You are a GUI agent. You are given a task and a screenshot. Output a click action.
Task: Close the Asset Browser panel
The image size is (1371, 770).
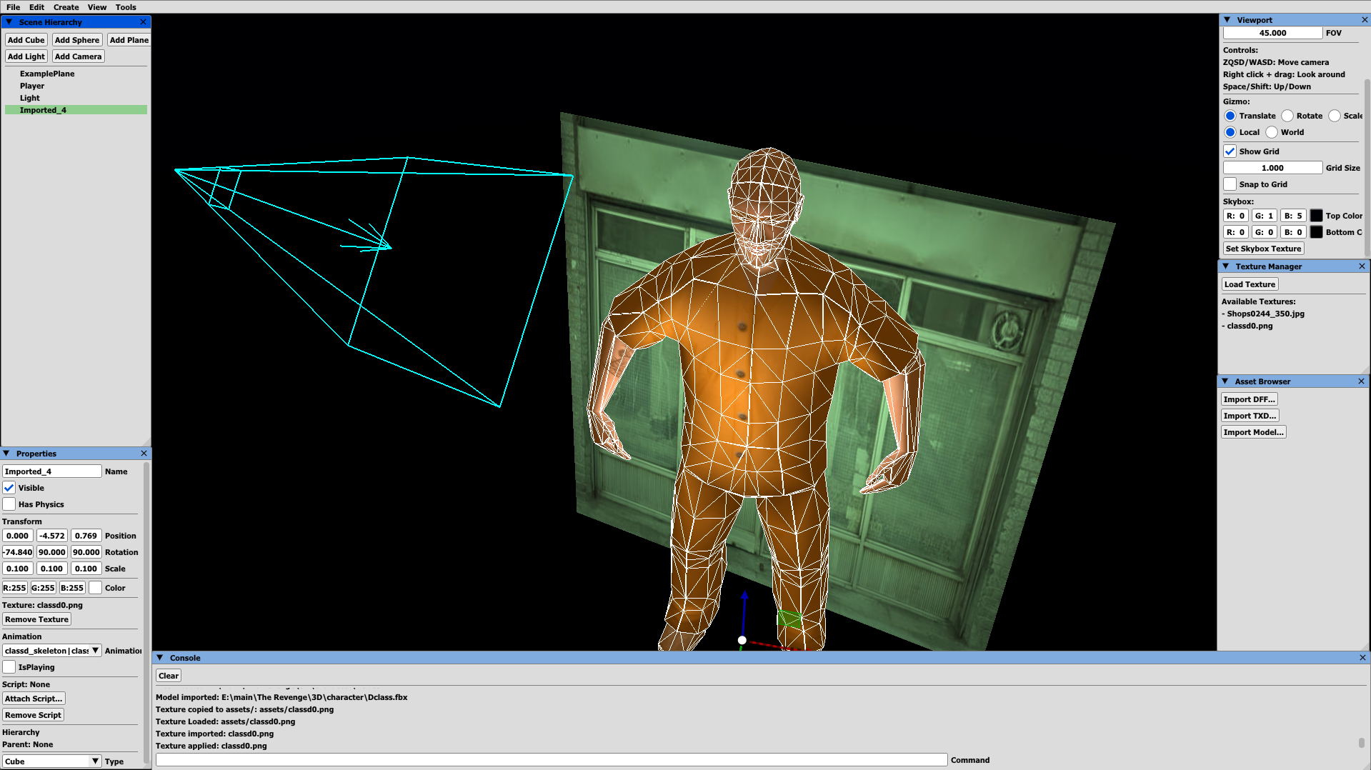(1361, 381)
